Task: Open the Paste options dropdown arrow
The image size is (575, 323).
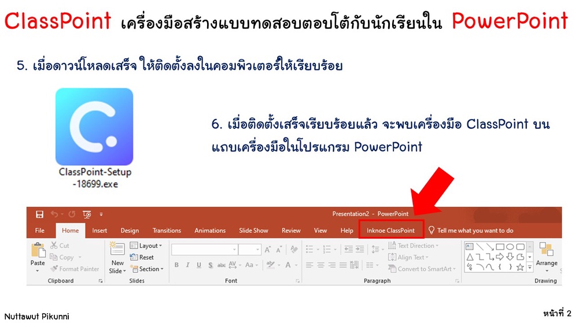Action: (37, 271)
